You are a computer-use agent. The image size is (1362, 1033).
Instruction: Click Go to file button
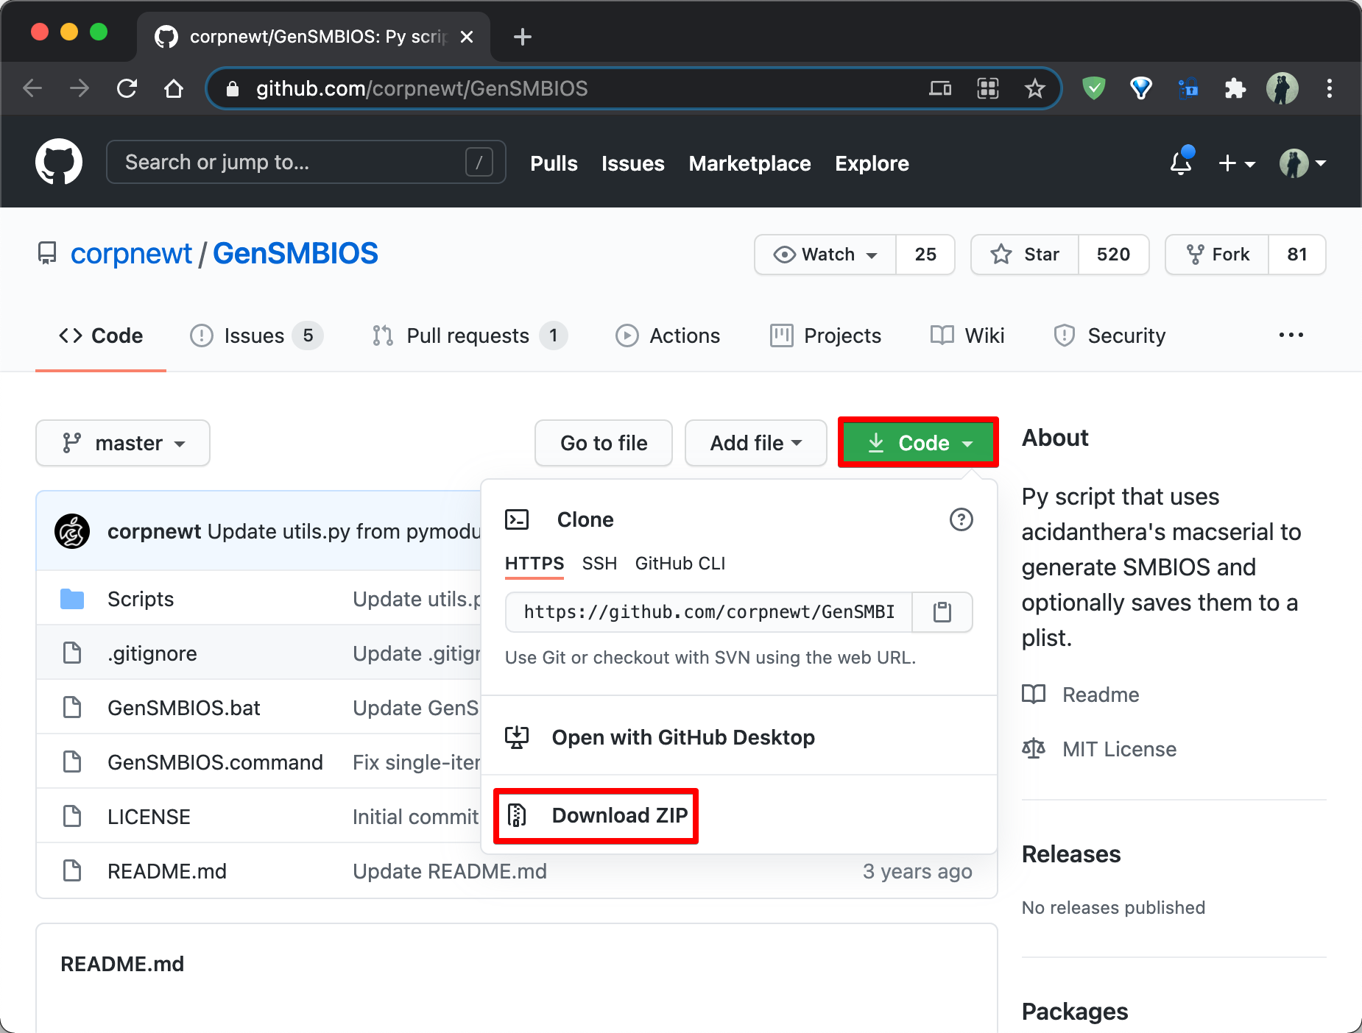coord(604,443)
